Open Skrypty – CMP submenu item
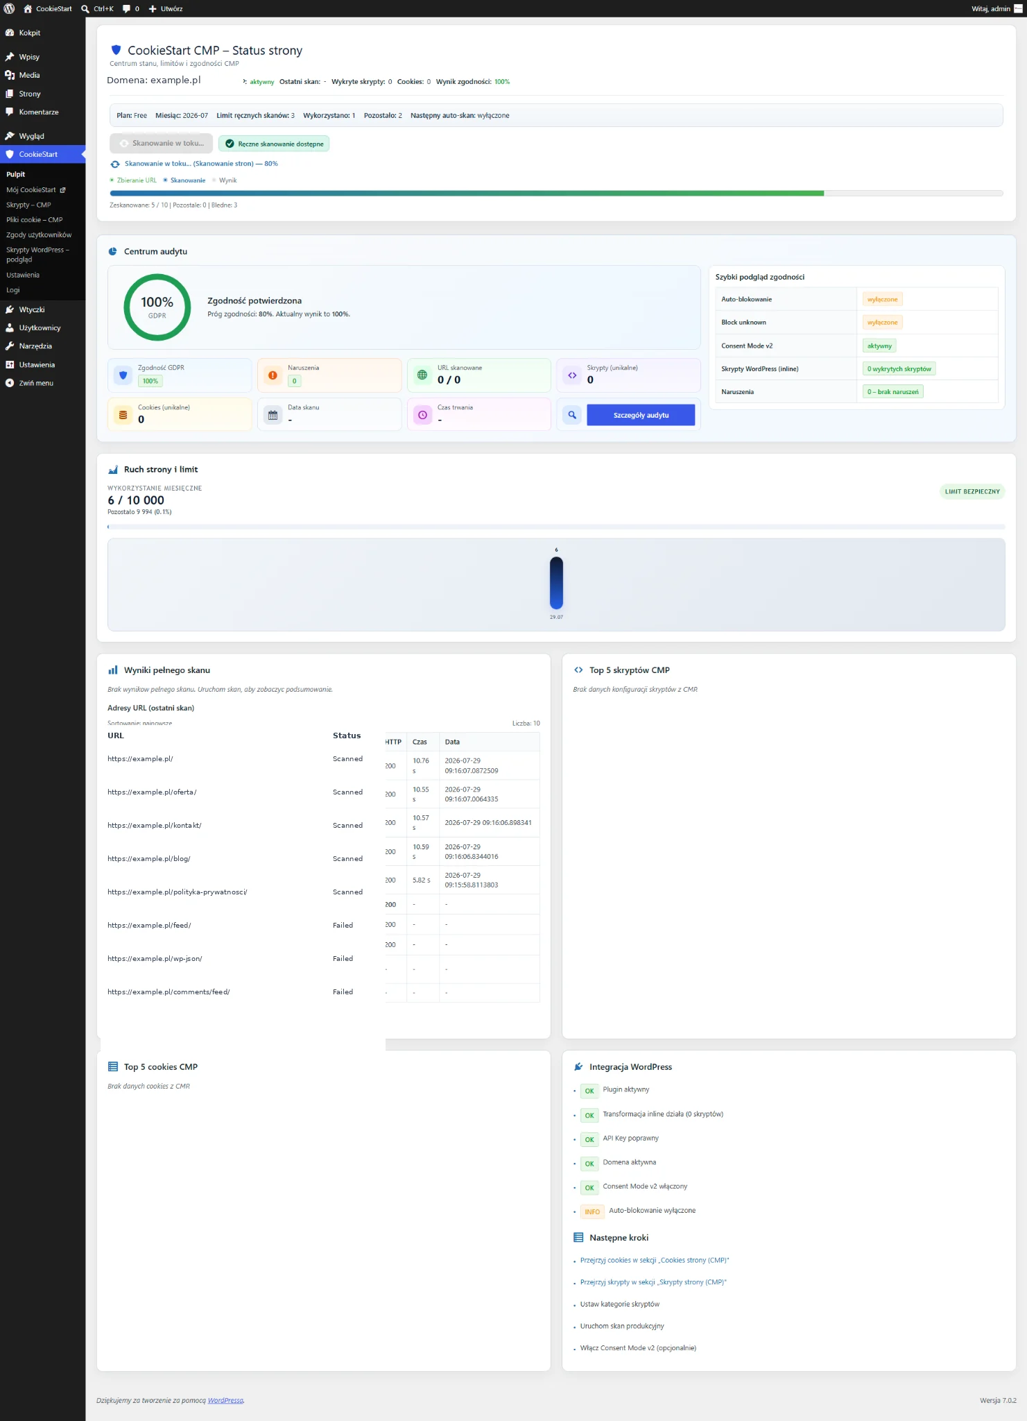 click(28, 205)
